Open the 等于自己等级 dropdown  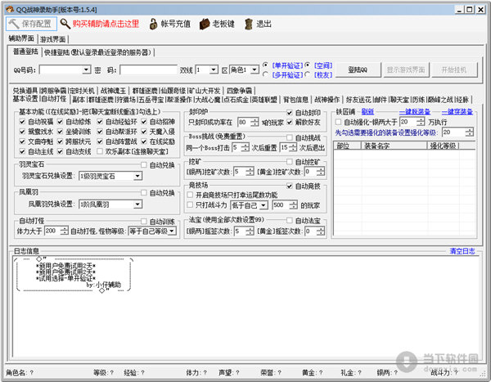point(172,231)
